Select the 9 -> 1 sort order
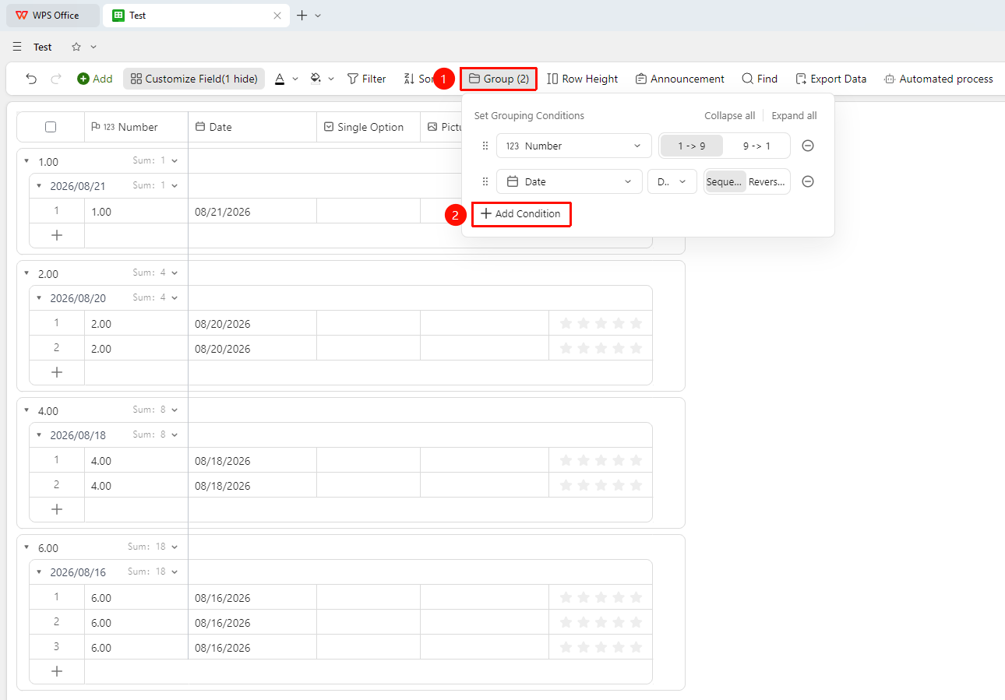 pos(756,146)
